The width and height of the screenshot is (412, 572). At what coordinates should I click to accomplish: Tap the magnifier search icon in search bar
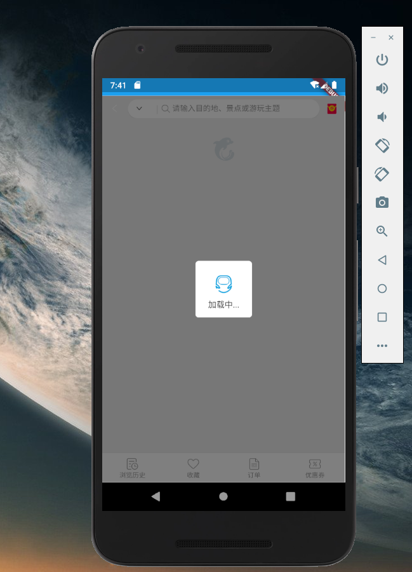(165, 108)
